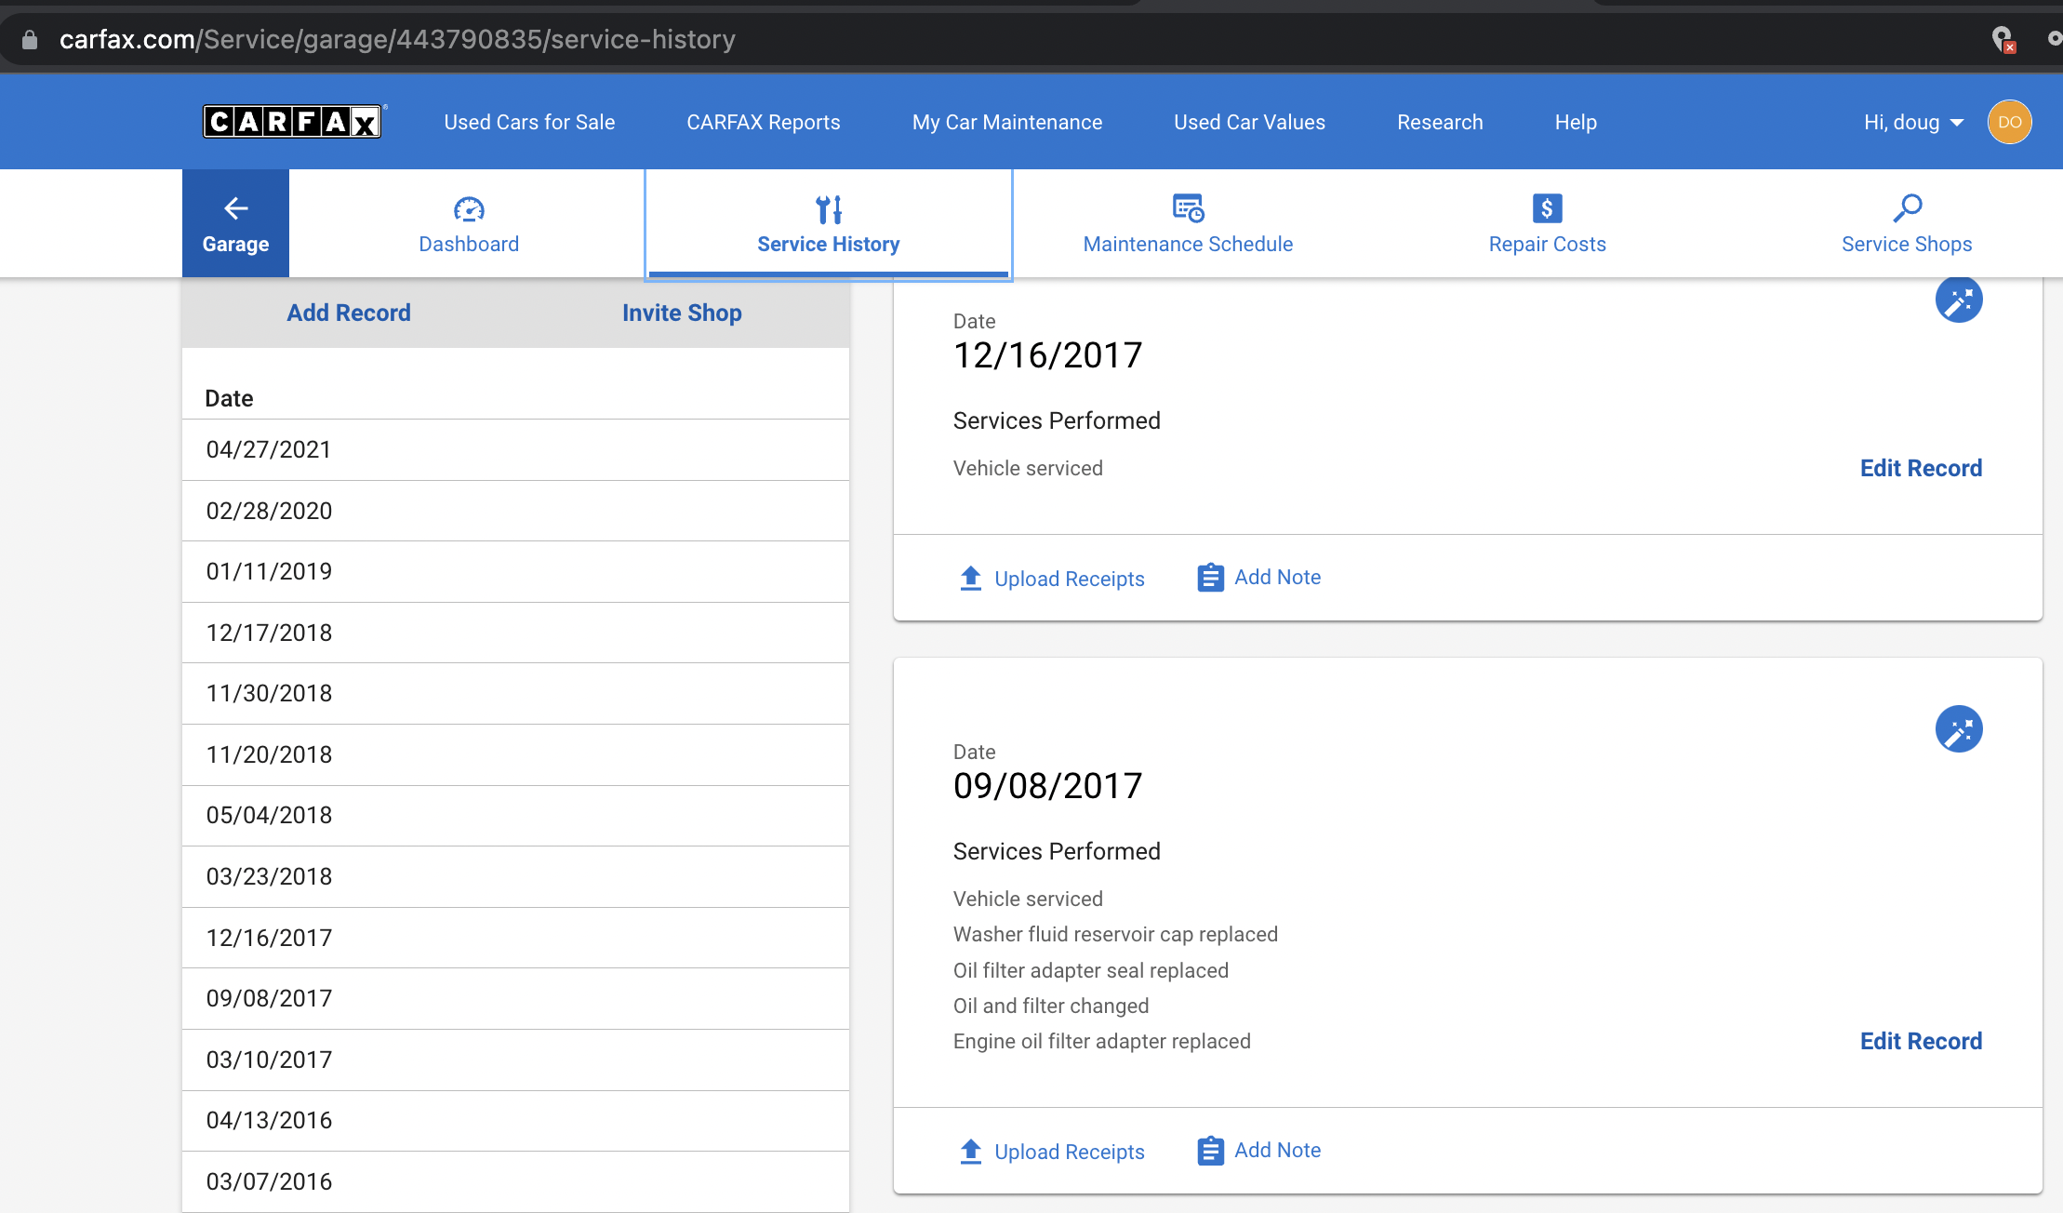This screenshot has width=2063, height=1213.
Task: Click the browser address bar lock icon
Action: coord(30,39)
